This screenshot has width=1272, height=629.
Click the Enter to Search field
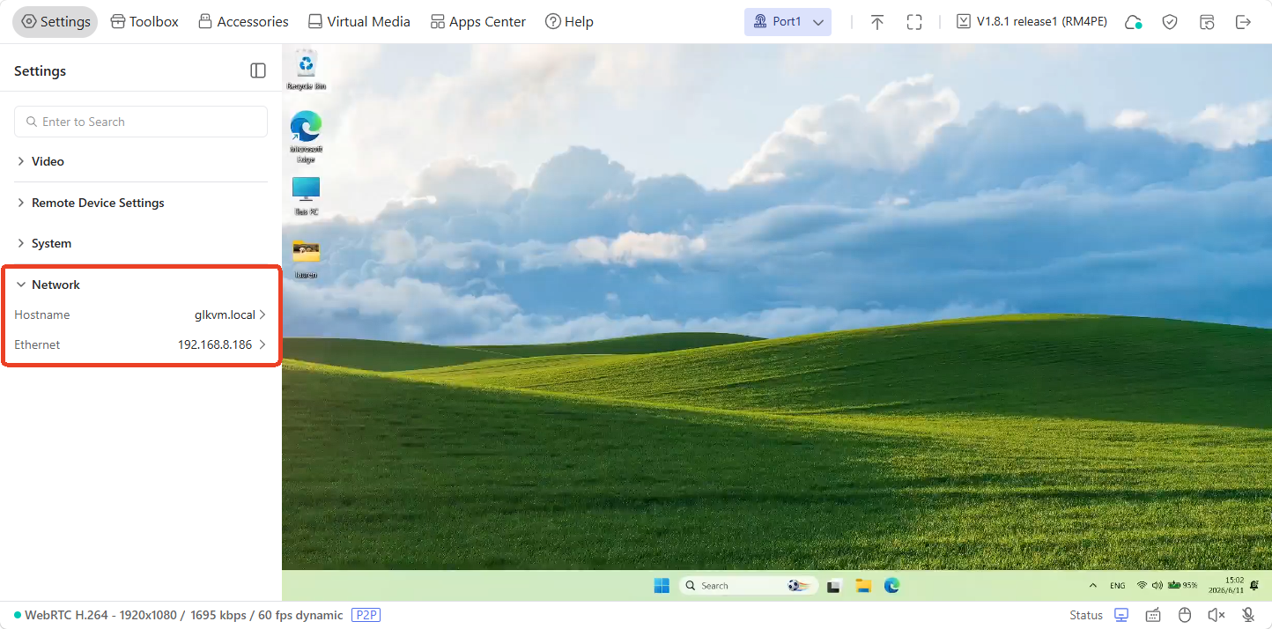coord(141,122)
